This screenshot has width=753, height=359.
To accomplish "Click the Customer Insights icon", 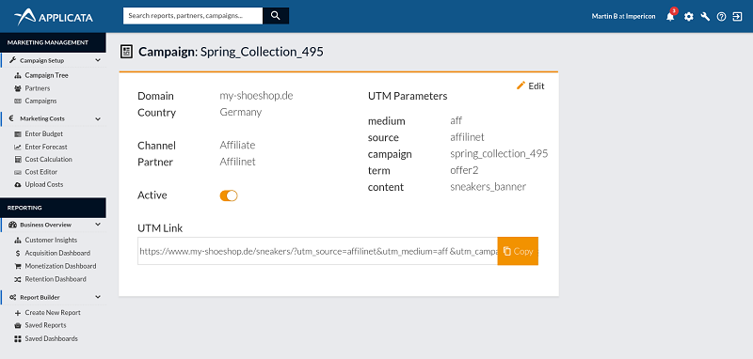I will point(18,241).
